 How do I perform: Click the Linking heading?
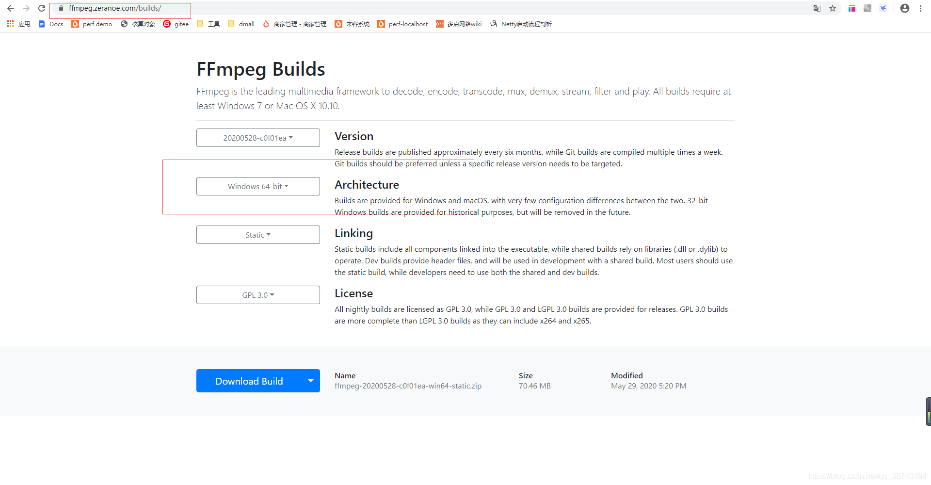pos(353,233)
